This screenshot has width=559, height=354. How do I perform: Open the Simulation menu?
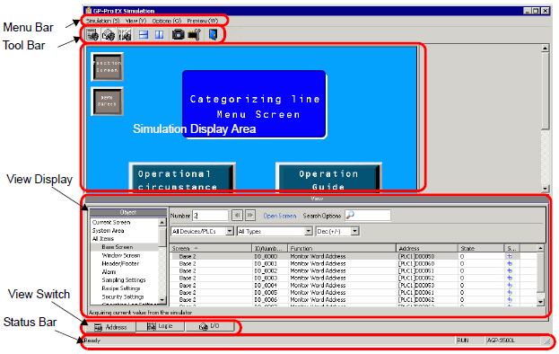102,21
